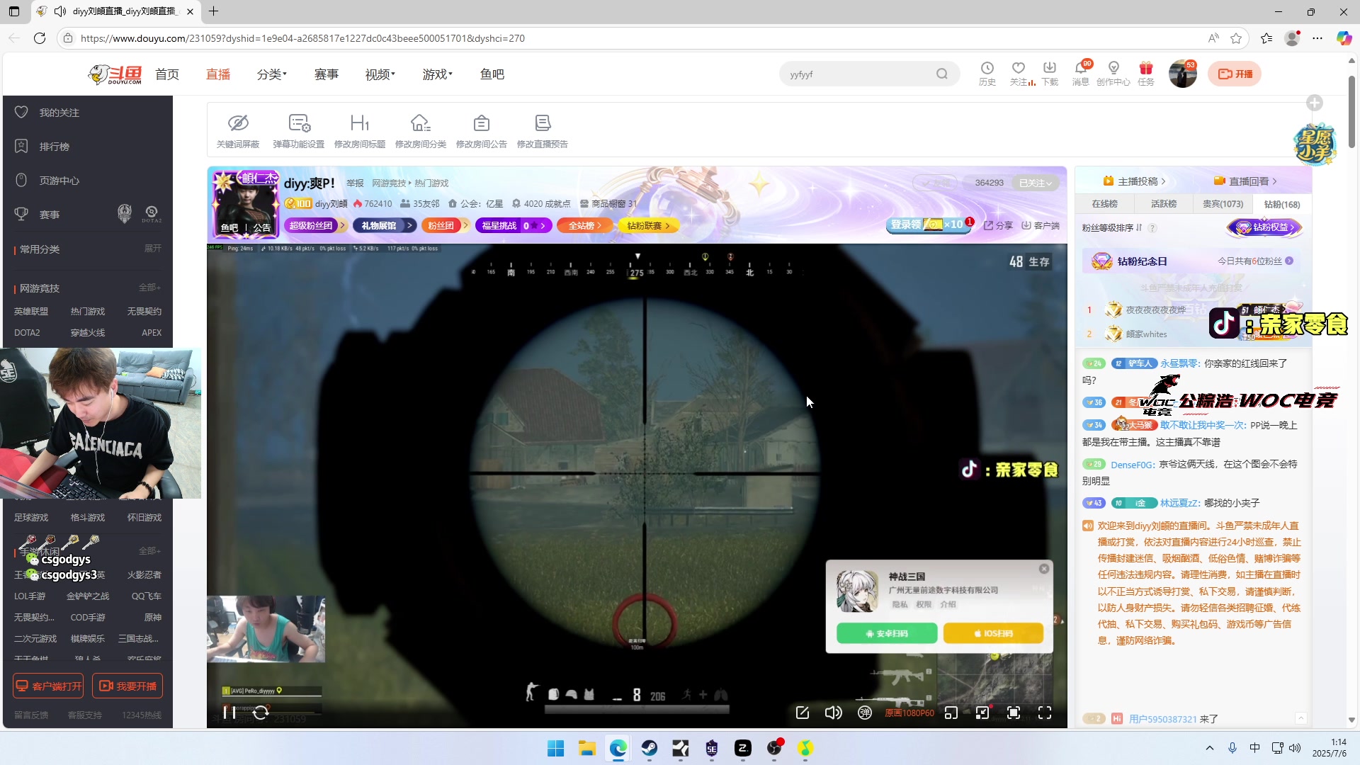This screenshot has height=765, width=1360.
Task: Click the 开播 start streaming button
Action: [x=1235, y=74]
